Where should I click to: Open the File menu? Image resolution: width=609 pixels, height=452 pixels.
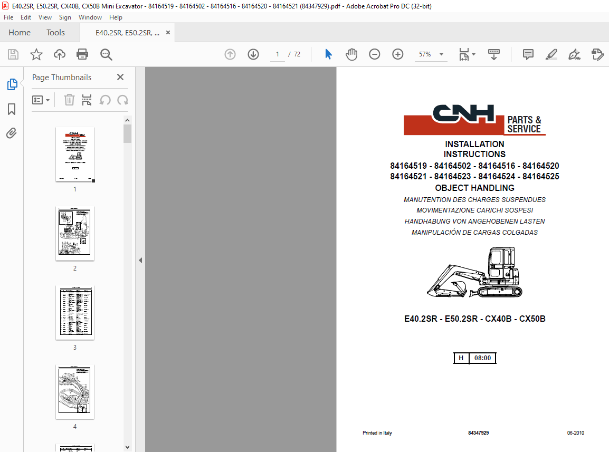tap(8, 17)
